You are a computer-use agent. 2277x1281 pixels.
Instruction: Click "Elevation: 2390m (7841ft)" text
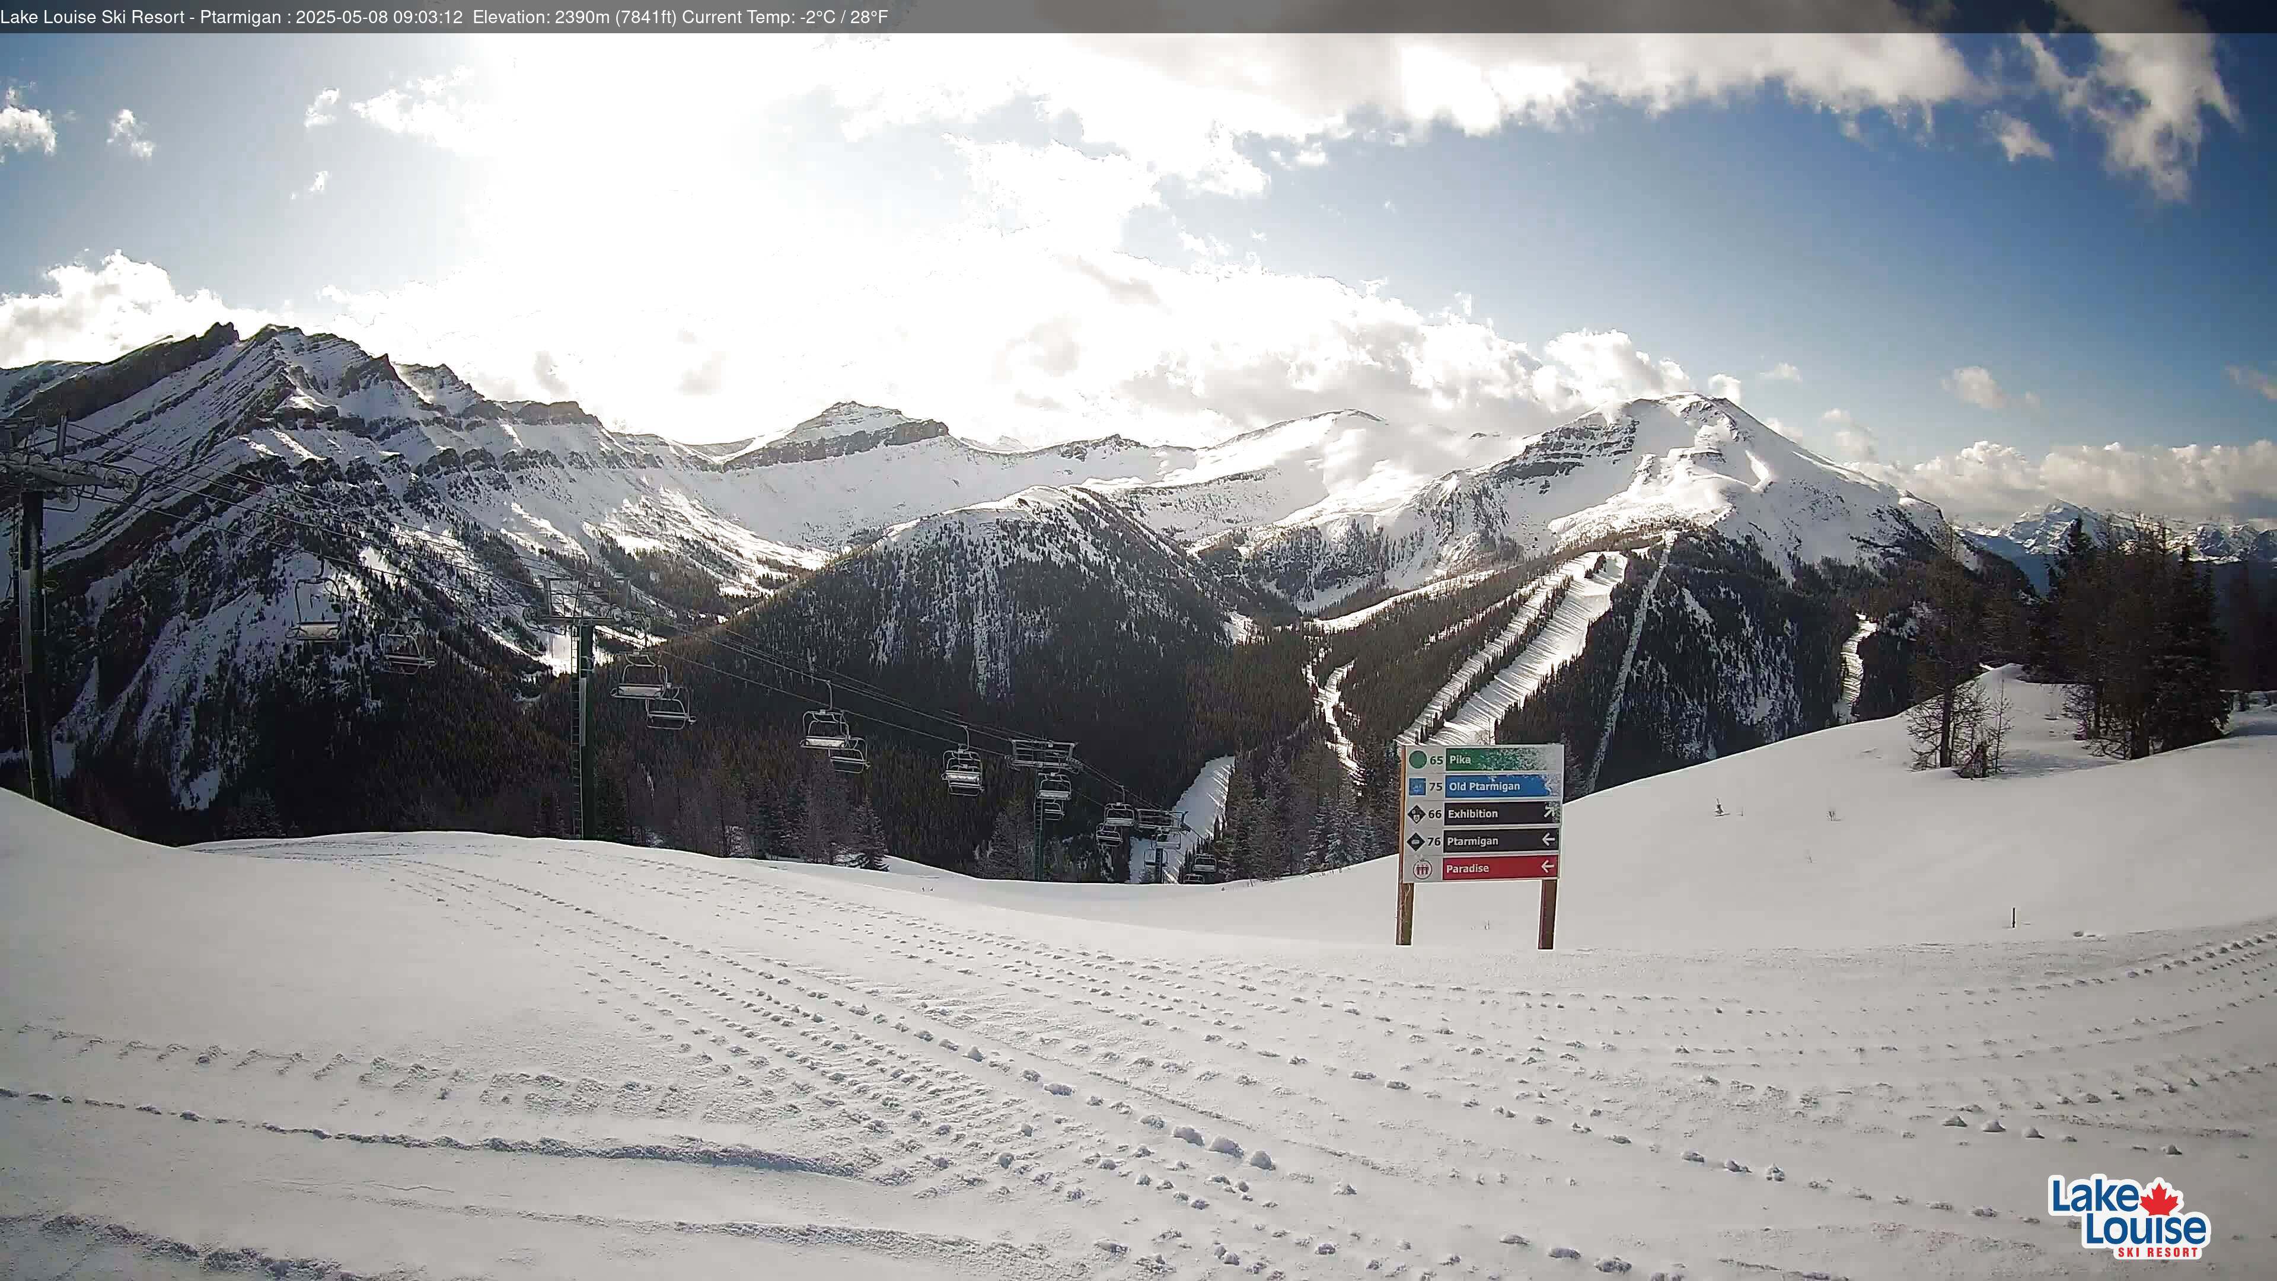coord(575,17)
